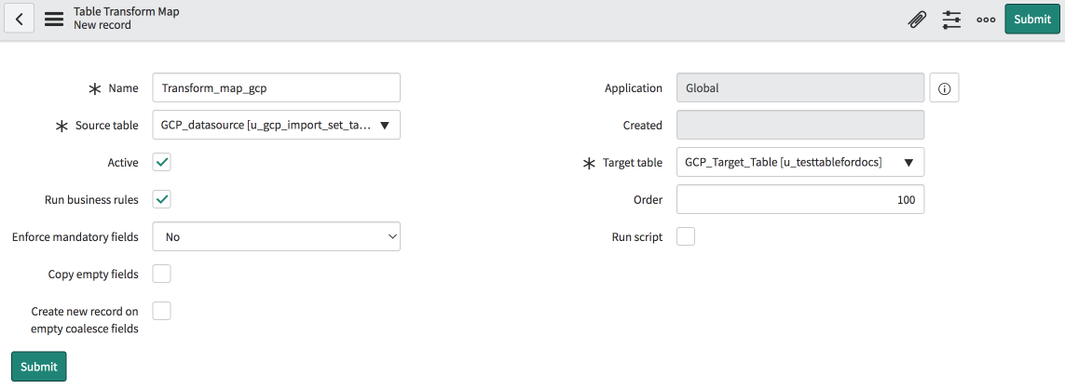Click the empty Created field
The width and height of the screenshot is (1065, 389).
click(799, 125)
